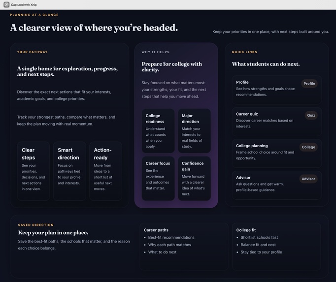Viewport: 336px width, 282px height.
Task: Click 'Discover career matches based on interests' text
Action: click(x=265, y=124)
